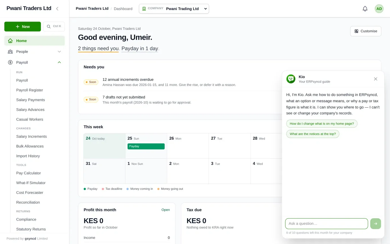Open the Company selector dropdown
Viewport: 390px width, 244px height.
(x=174, y=9)
